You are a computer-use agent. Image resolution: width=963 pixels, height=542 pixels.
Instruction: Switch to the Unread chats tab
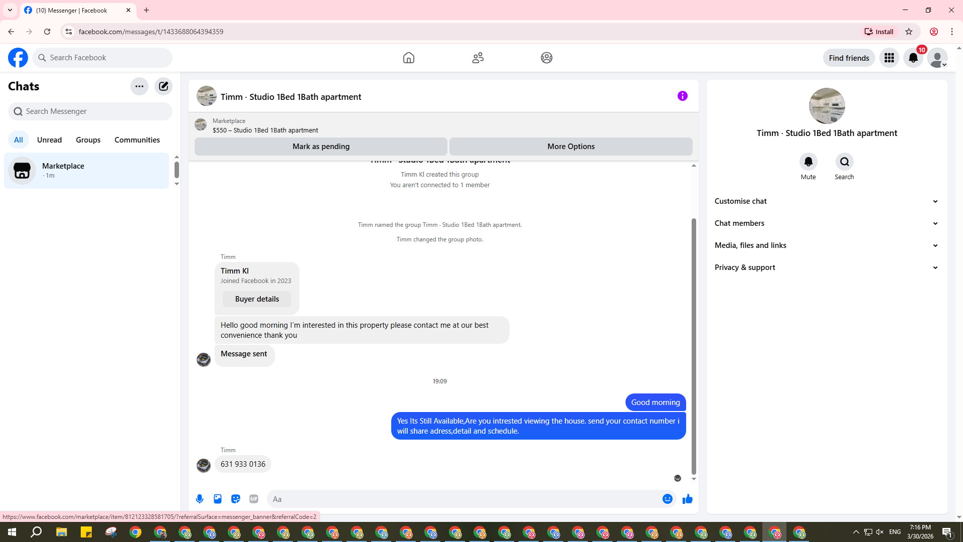pyautogui.click(x=49, y=140)
